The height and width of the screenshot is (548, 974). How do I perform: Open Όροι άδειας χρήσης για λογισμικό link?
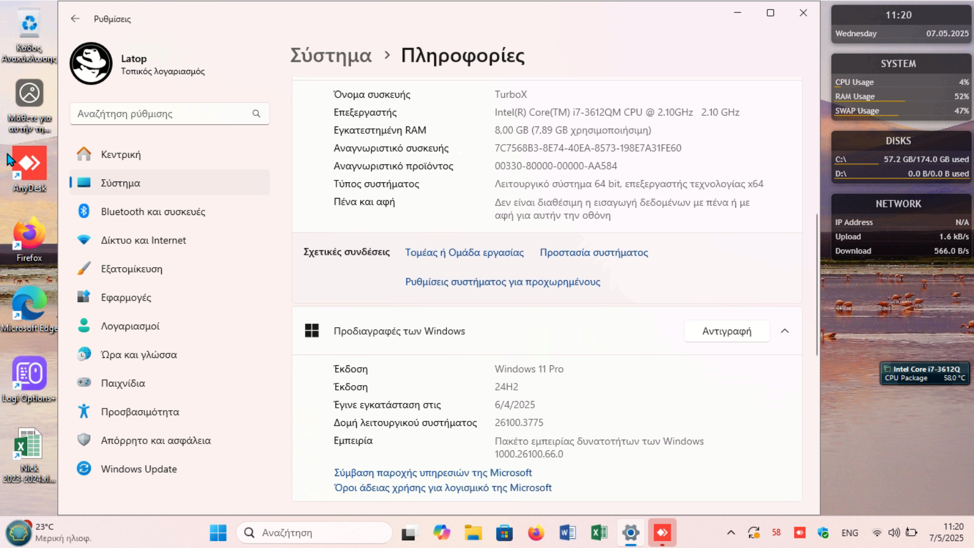(x=442, y=488)
